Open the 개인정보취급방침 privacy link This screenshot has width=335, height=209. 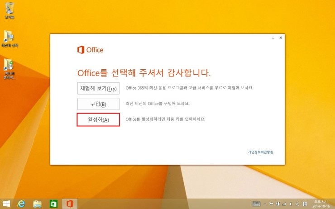260,152
